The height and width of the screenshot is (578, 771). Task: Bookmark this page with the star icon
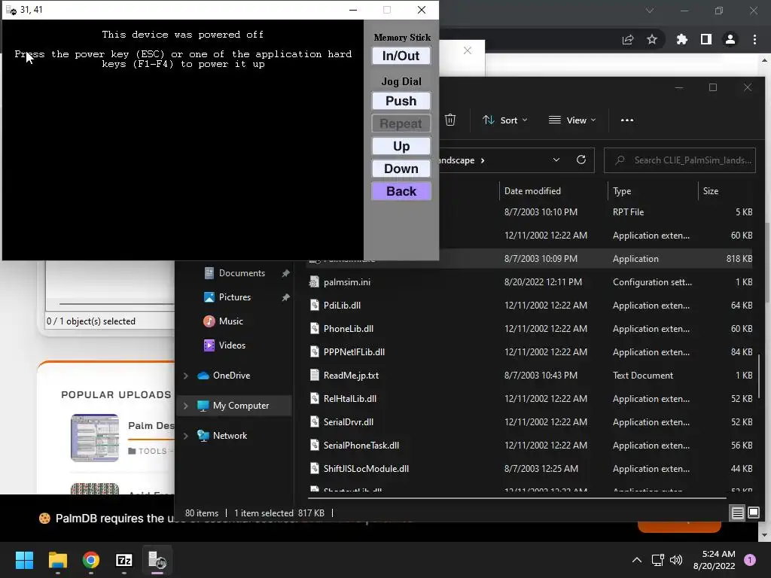point(652,39)
